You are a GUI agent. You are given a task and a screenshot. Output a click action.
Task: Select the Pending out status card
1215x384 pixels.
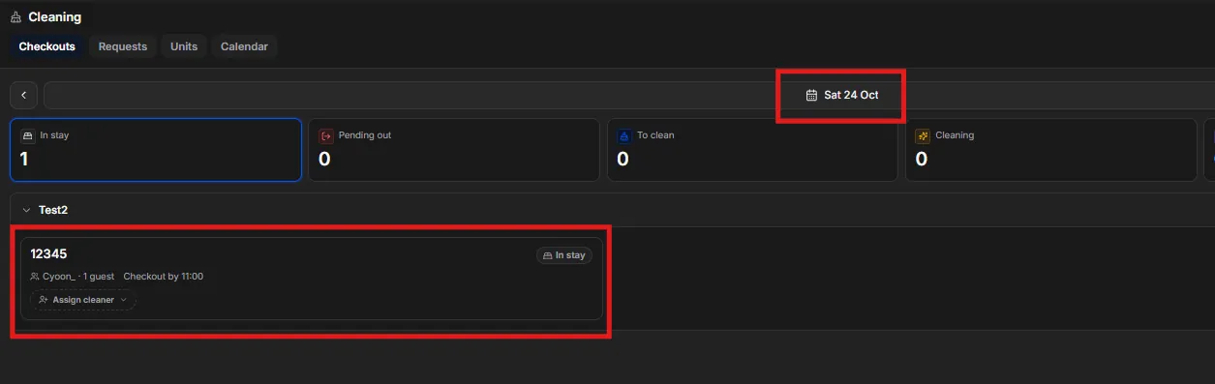click(454, 150)
